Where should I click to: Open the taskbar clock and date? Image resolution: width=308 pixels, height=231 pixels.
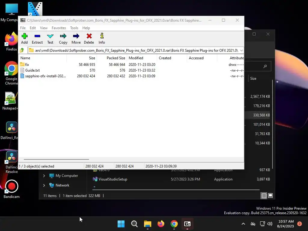coord(286,224)
